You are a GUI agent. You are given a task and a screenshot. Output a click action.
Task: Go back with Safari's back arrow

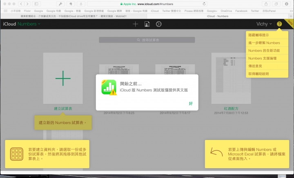[x=21, y=4]
